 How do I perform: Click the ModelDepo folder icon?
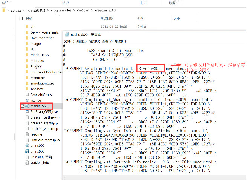[x=26, y=55]
